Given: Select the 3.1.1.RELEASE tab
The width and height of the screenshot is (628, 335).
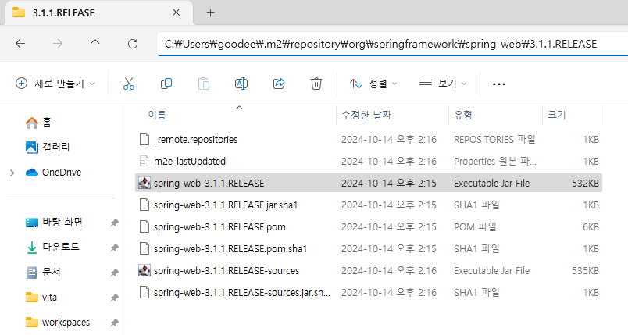Looking at the screenshot, I should point(99,12).
